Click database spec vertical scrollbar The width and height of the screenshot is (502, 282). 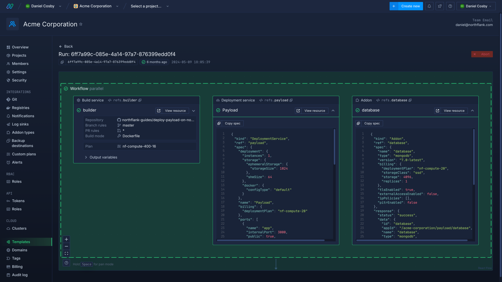pyautogui.click(x=474, y=157)
